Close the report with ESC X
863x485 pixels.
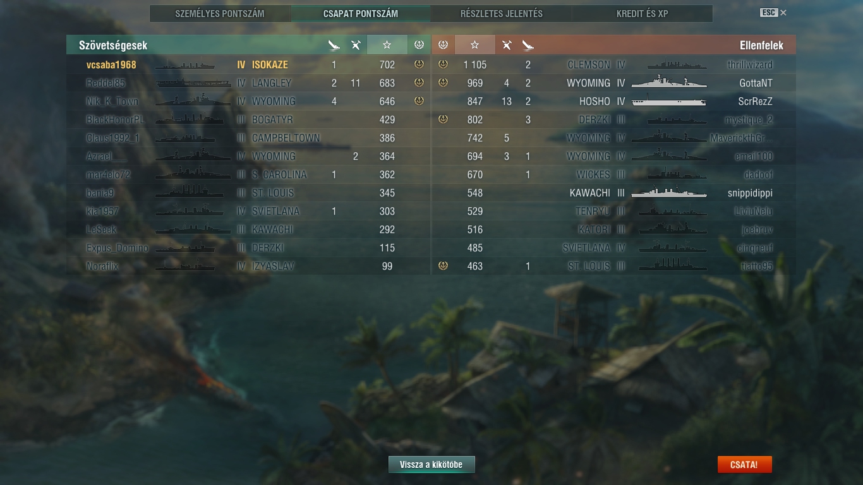click(x=773, y=13)
